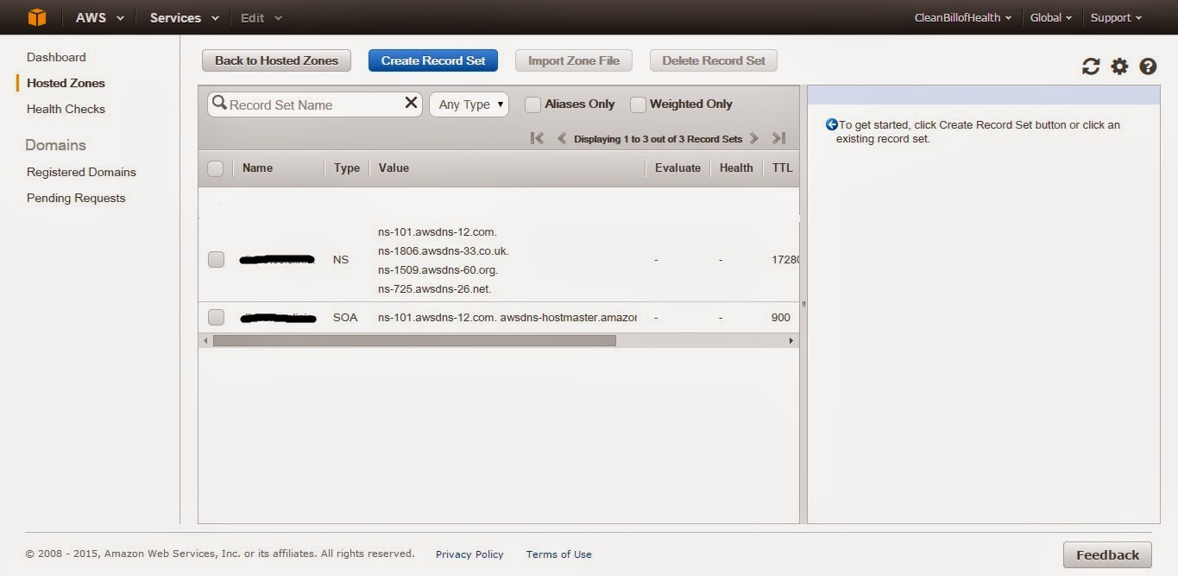Check the SOA record row checkbox
The width and height of the screenshot is (1178, 576).
216,317
